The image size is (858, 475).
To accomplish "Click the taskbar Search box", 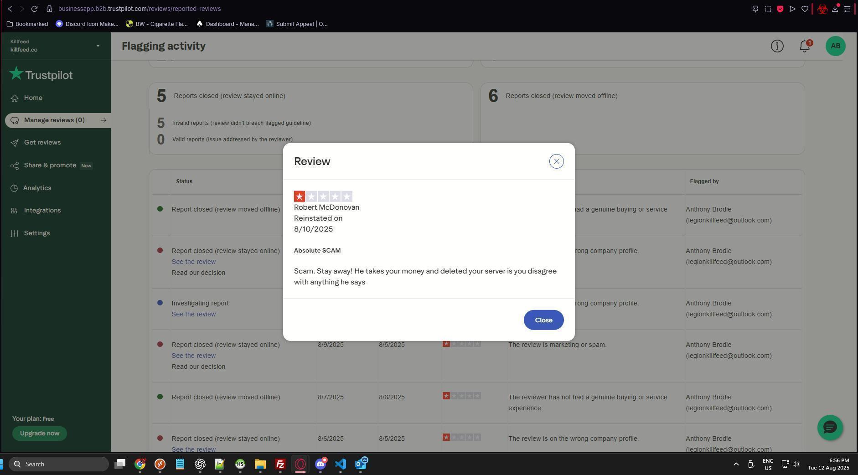I will (x=59, y=464).
